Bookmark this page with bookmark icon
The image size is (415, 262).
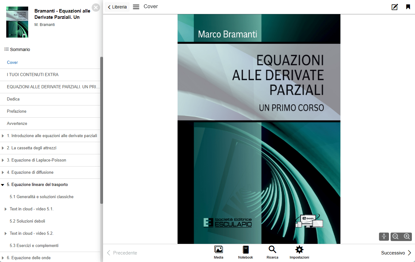pos(408,7)
